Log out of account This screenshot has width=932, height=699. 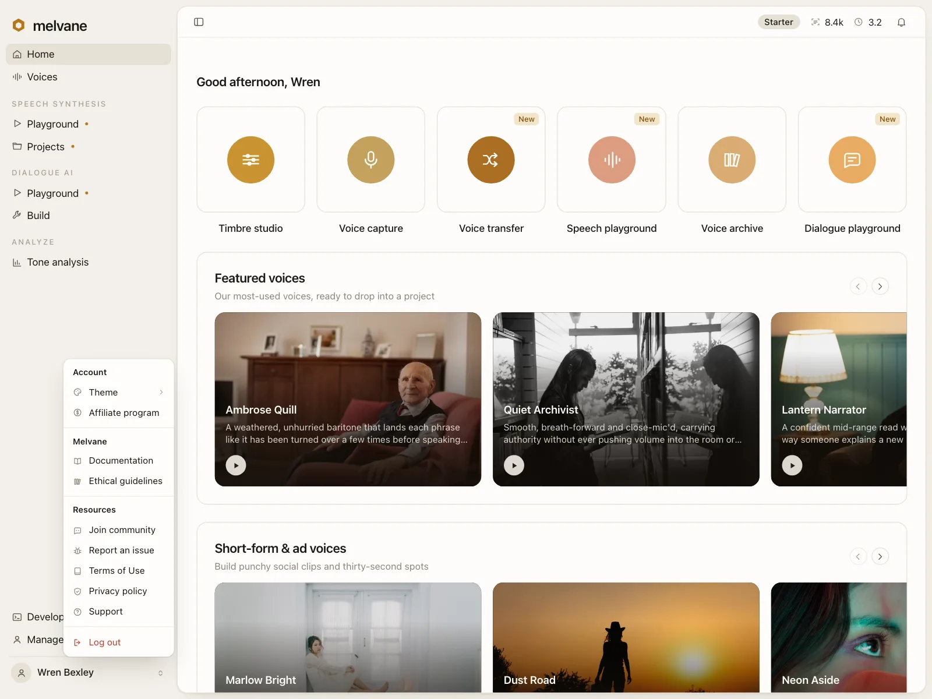point(119,642)
